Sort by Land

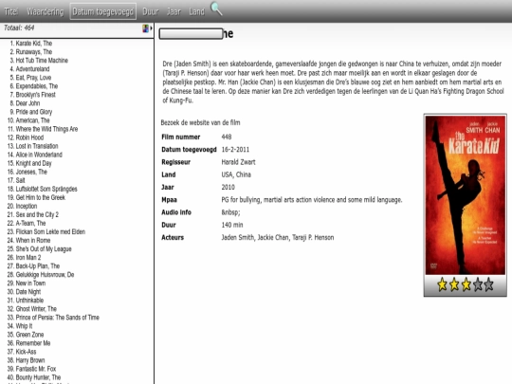196,11
